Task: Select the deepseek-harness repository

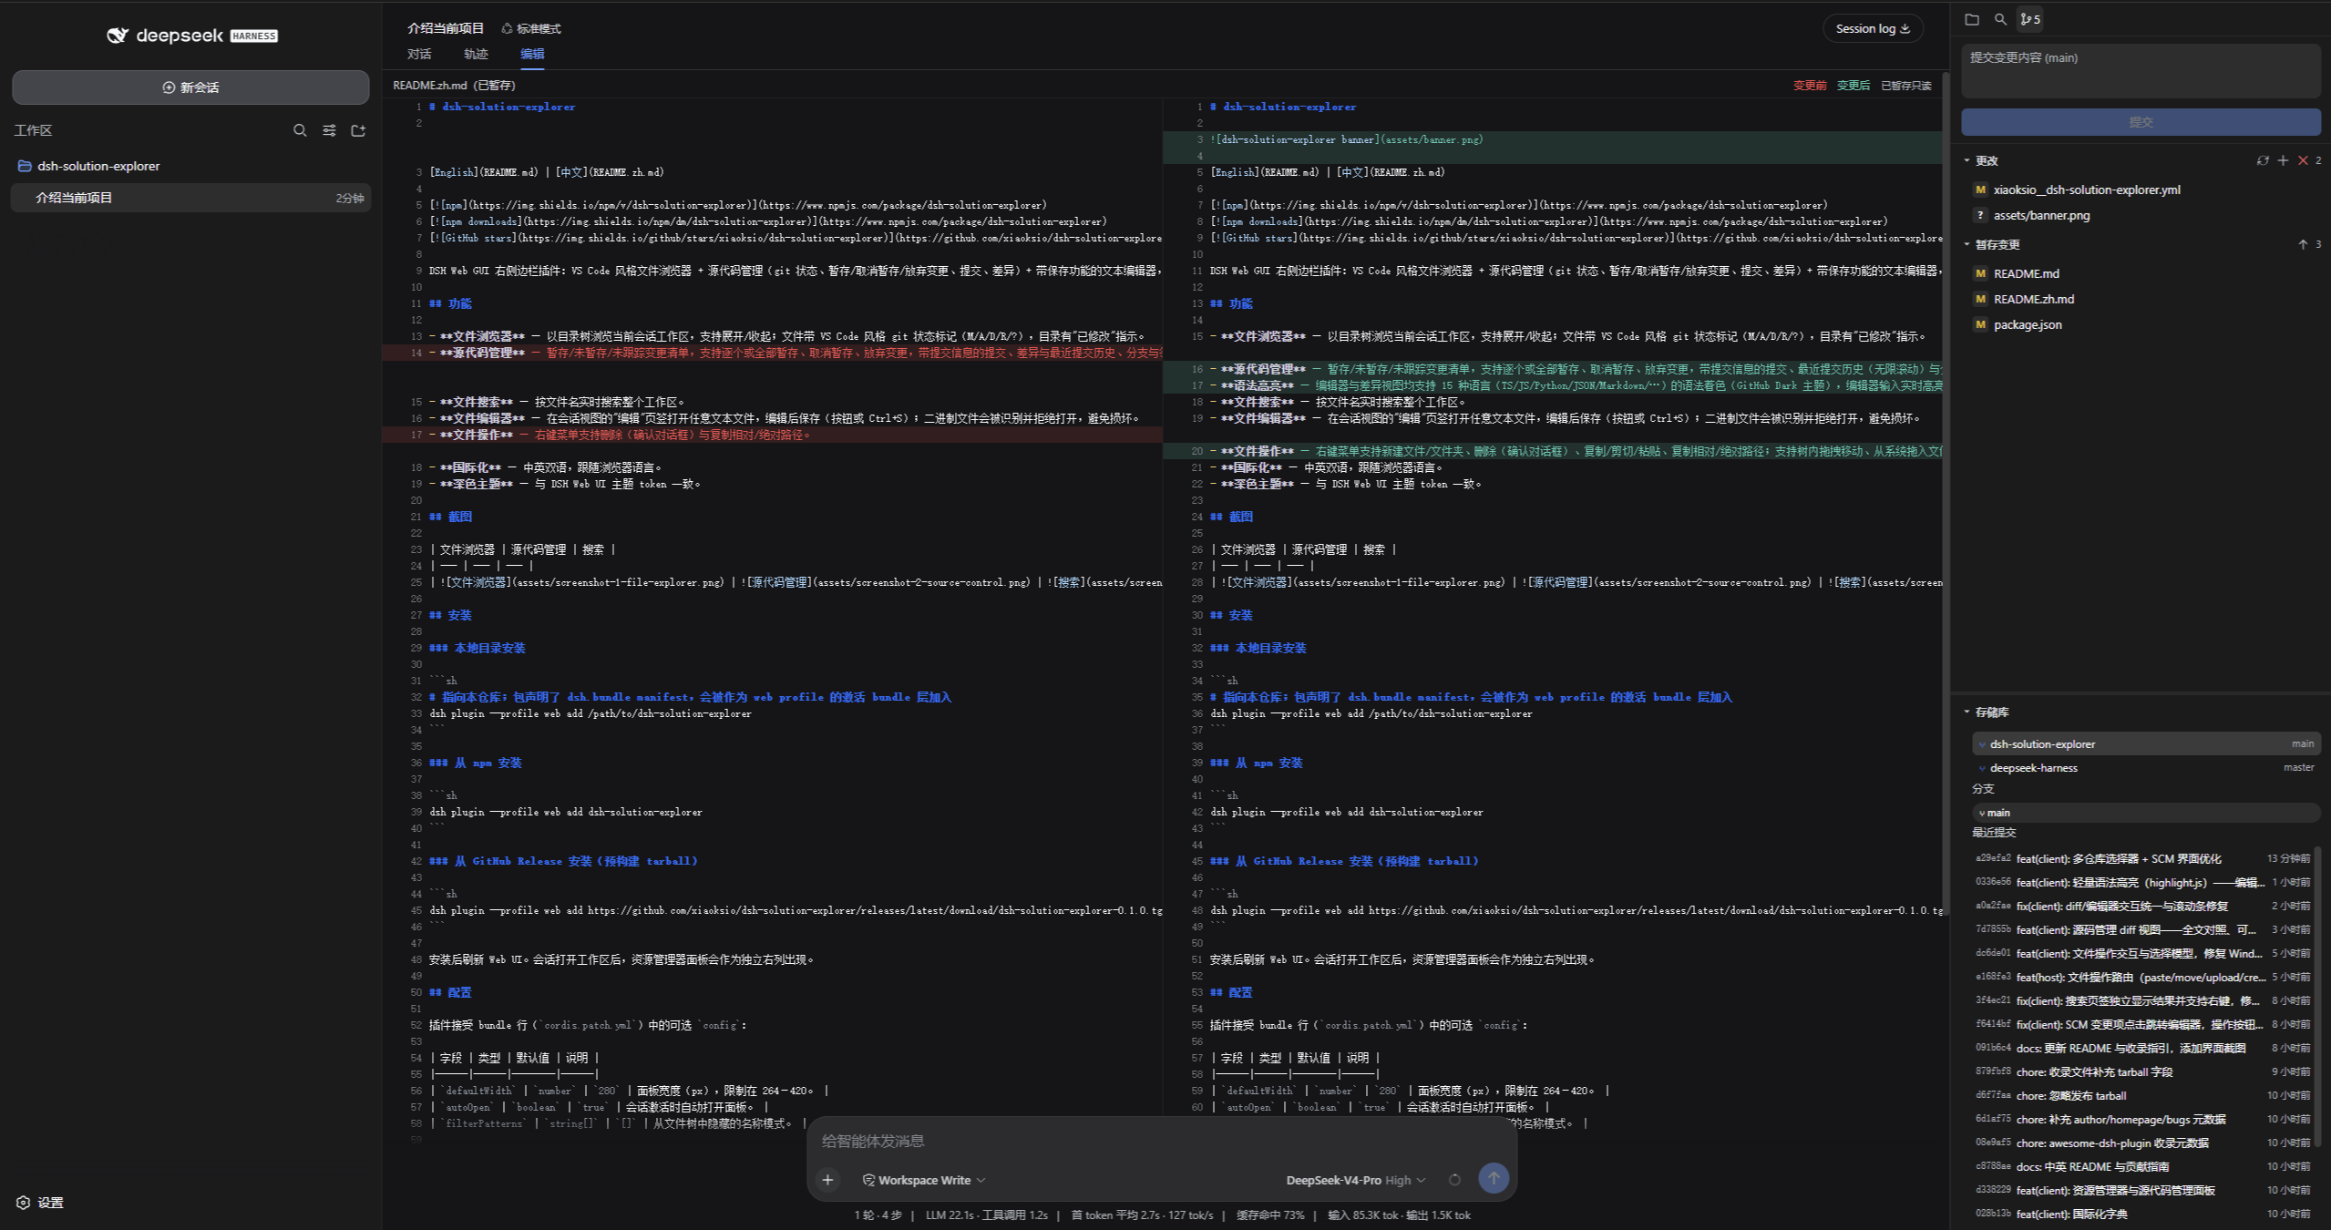Action: pos(2145,768)
